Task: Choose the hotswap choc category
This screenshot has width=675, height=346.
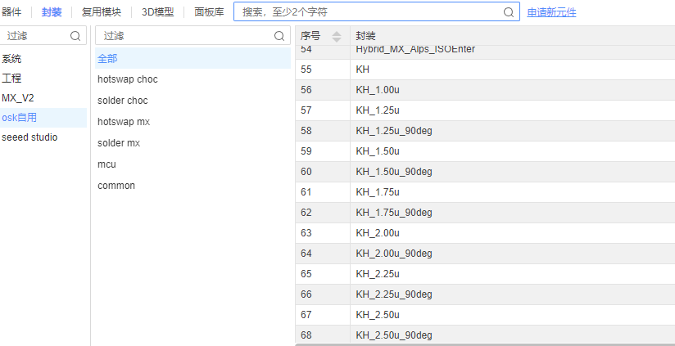Action: click(x=128, y=79)
